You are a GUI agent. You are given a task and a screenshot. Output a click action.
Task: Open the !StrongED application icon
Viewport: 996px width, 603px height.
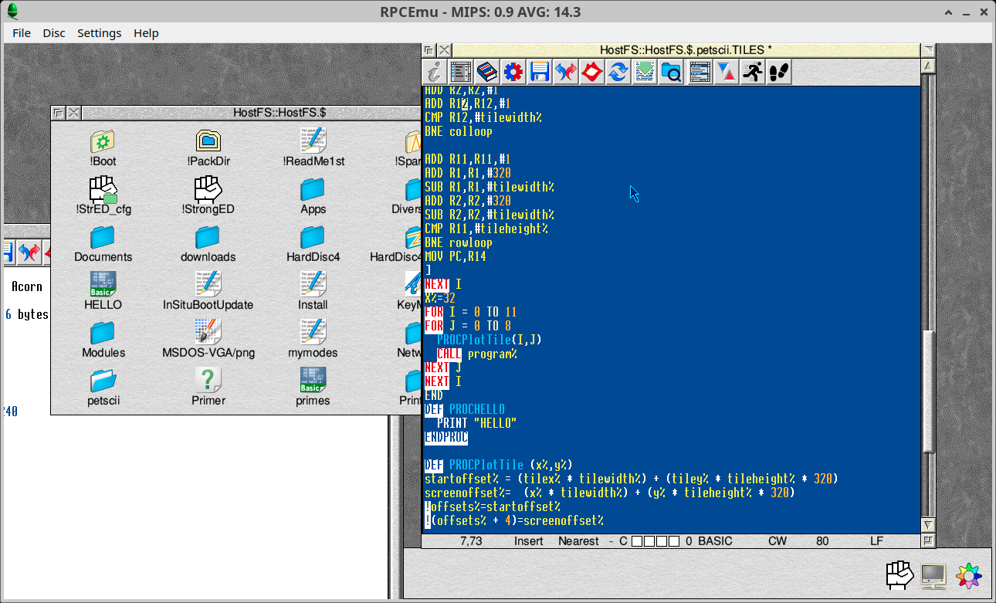[208, 195]
